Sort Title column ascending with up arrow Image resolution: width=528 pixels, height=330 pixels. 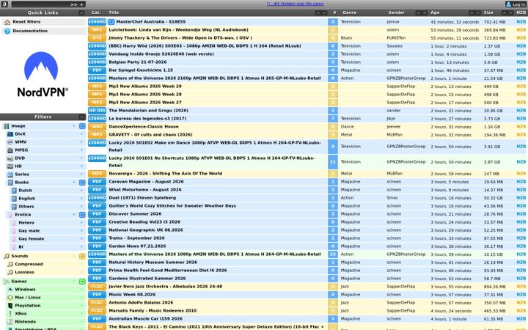tap(318, 12)
